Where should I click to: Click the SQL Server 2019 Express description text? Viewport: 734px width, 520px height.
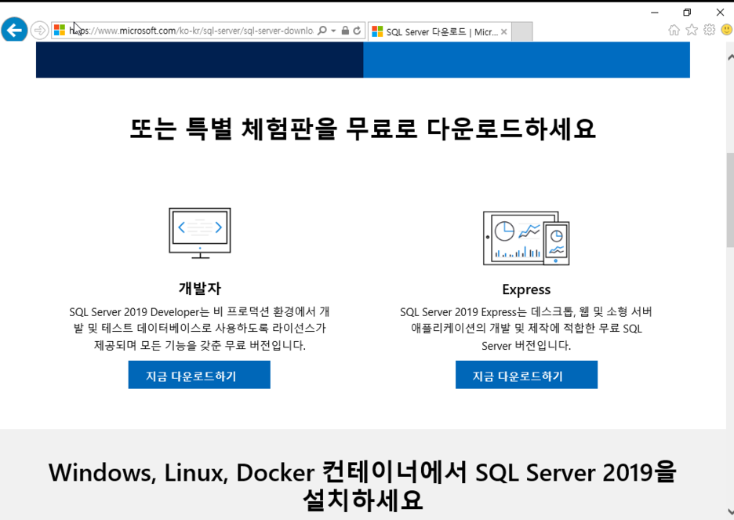(x=526, y=329)
